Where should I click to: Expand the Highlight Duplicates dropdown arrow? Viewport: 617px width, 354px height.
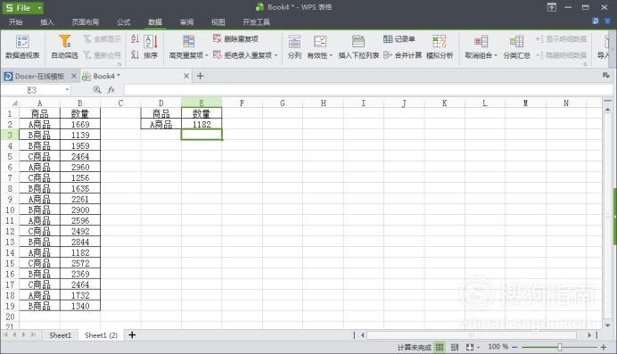click(x=207, y=55)
